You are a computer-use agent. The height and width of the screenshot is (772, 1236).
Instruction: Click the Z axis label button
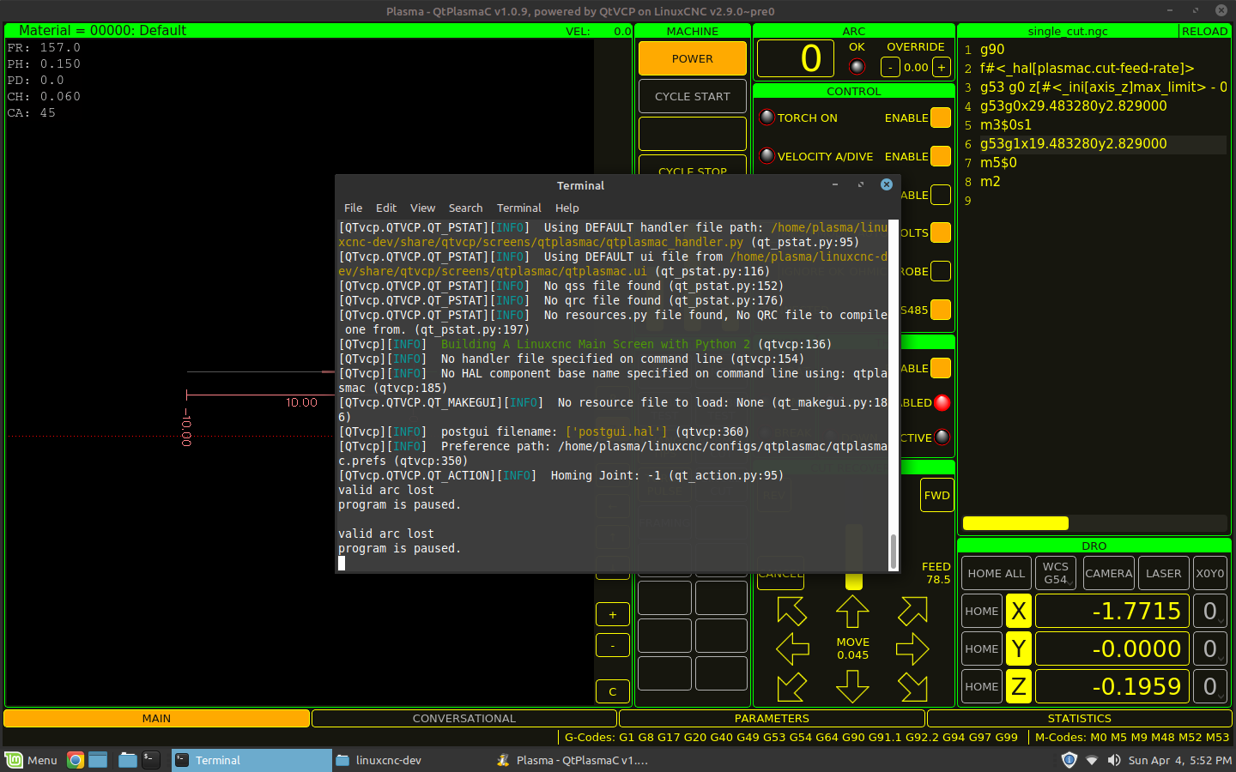[1018, 686]
